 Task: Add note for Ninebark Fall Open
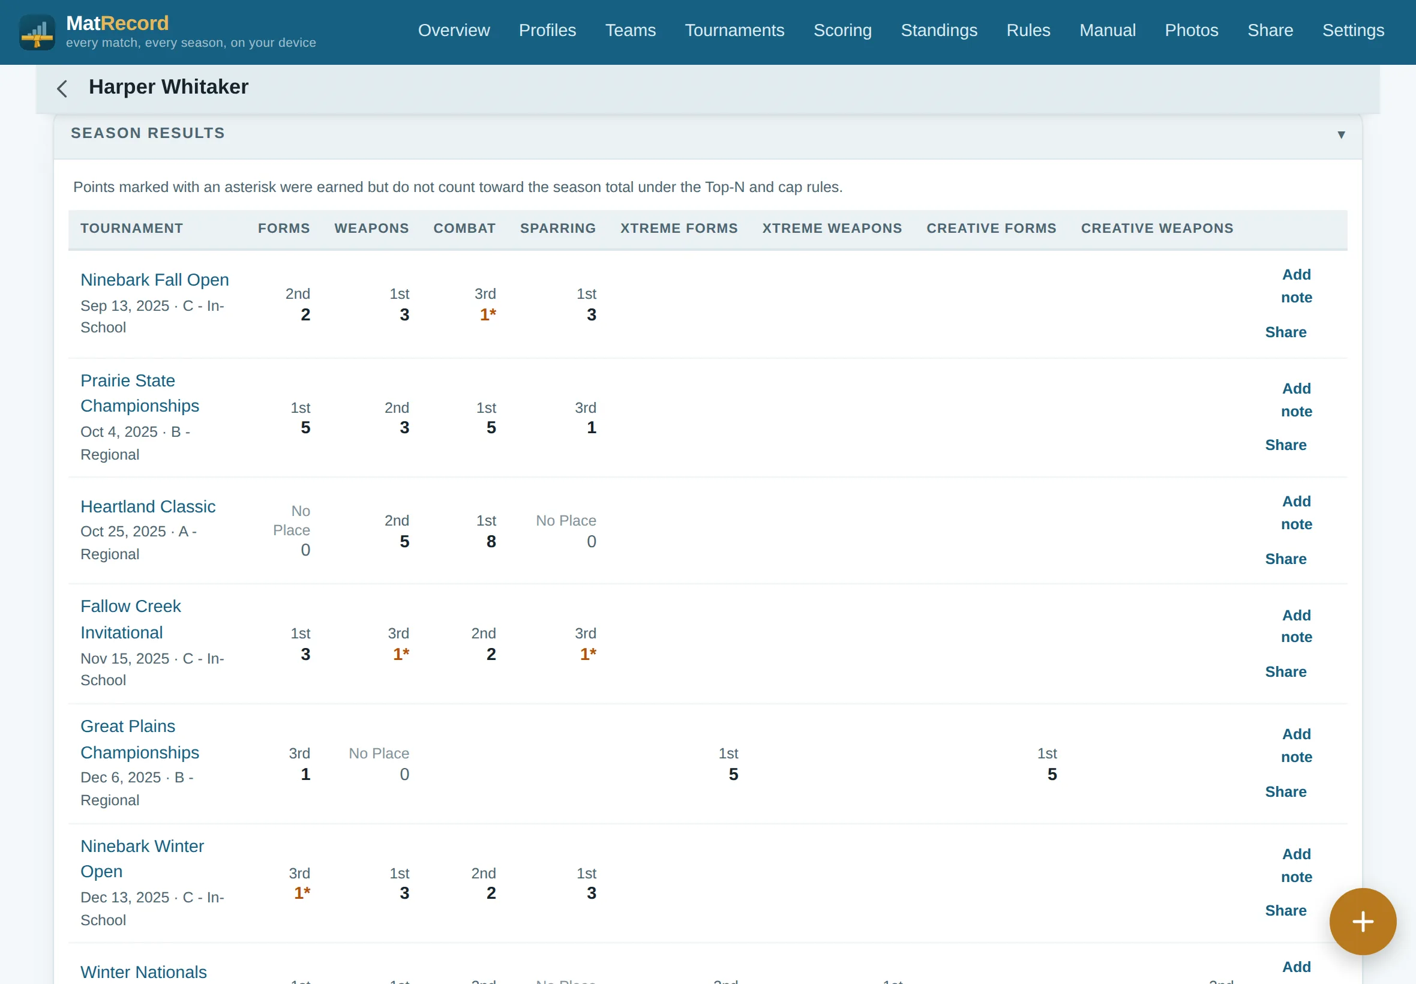1296,286
